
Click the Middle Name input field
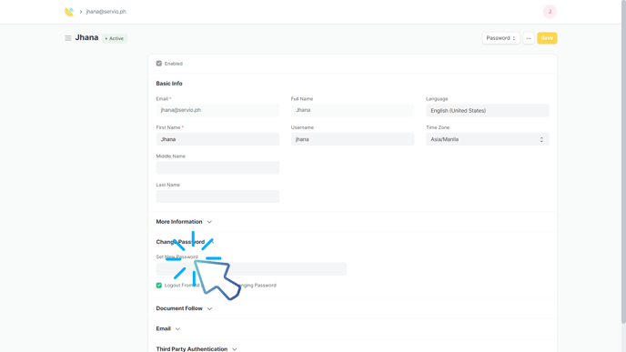(217, 168)
